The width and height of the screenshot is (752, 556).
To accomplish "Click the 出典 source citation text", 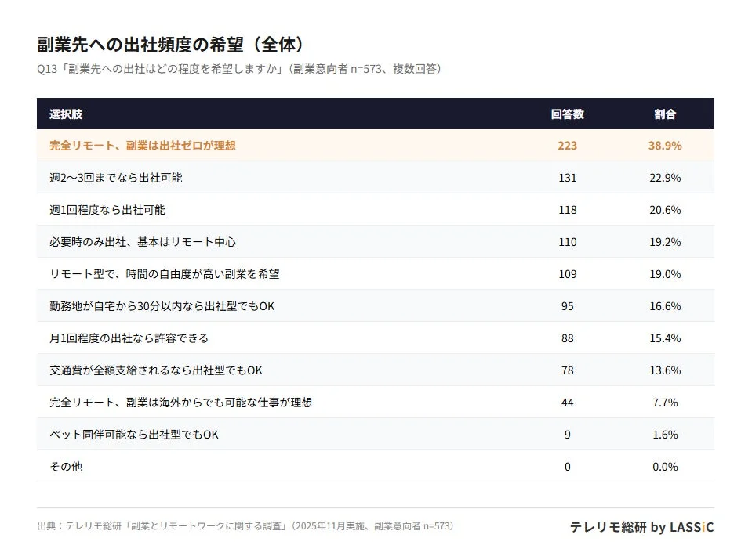I will tap(247, 527).
